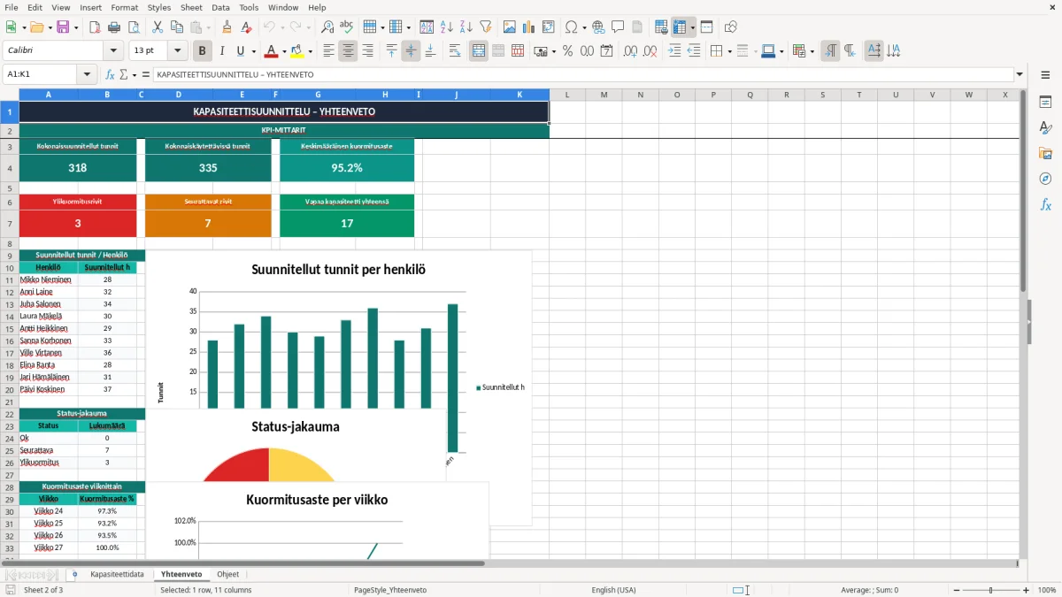The image size is (1062, 597).
Task: Increase the indent
Action: [673, 51]
